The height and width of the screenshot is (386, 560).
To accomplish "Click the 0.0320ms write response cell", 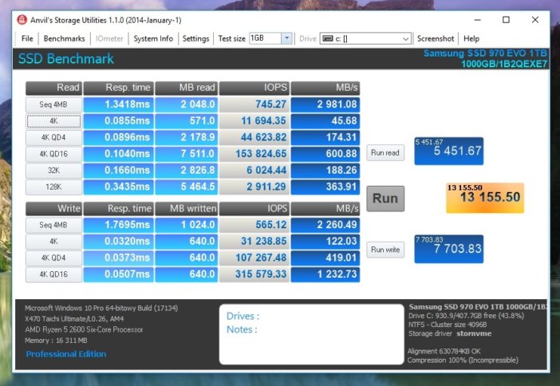I will click(119, 242).
